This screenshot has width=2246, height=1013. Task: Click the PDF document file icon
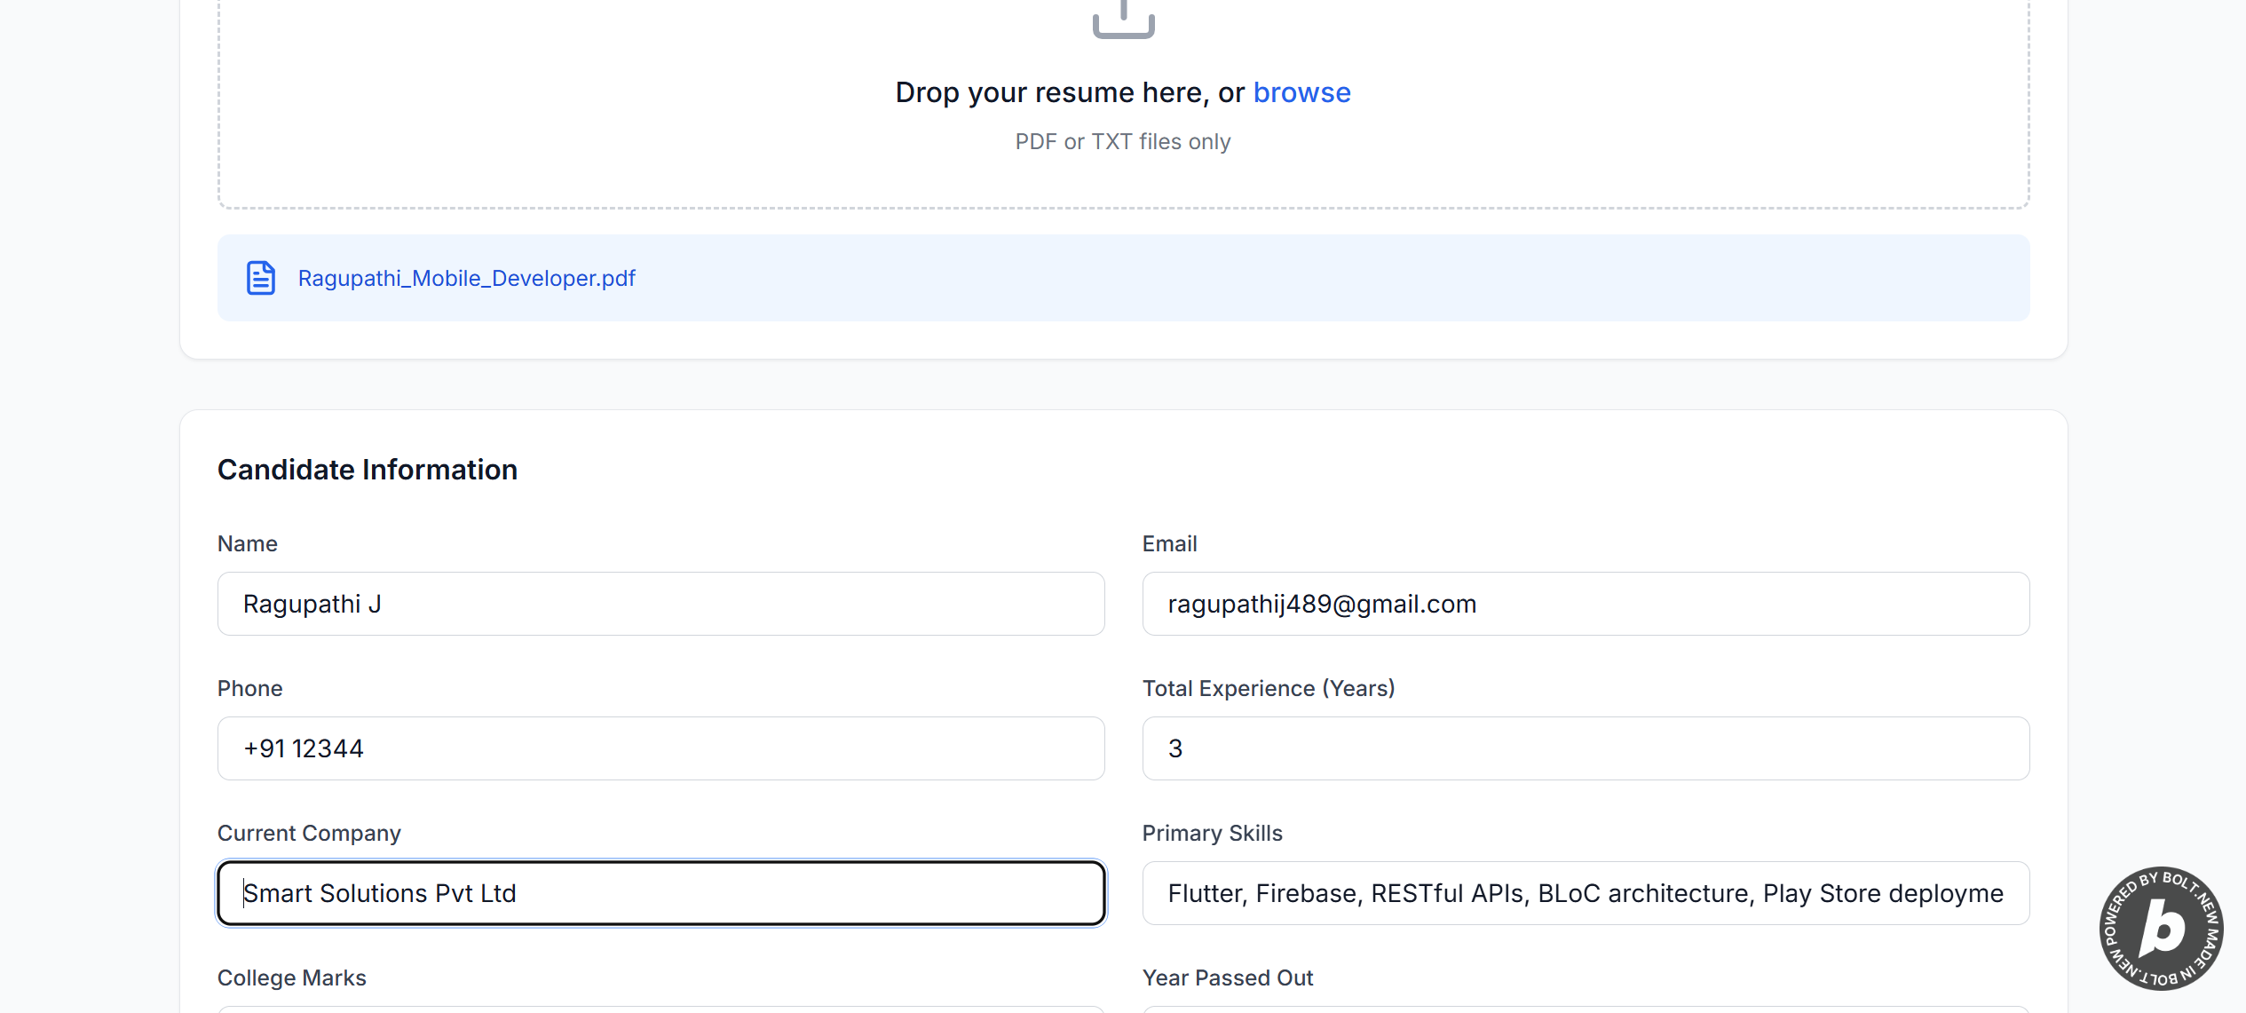[x=260, y=278]
